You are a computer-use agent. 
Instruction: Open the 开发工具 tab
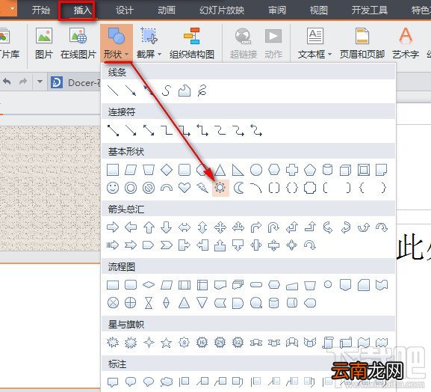click(x=370, y=10)
